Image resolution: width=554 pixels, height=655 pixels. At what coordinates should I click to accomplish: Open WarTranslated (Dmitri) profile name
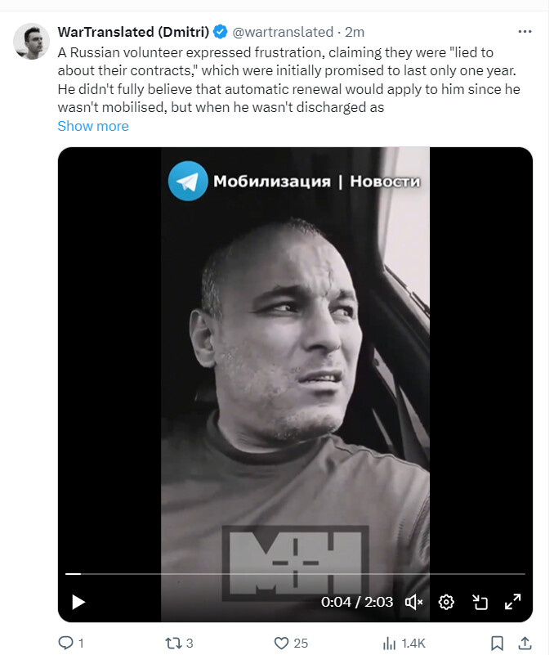pos(134,32)
